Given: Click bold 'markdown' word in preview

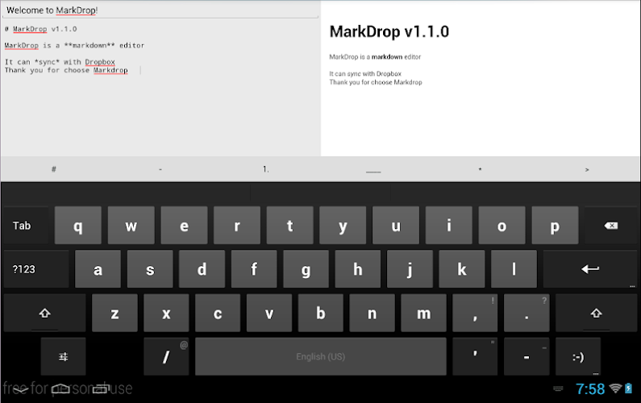Looking at the screenshot, I should pos(387,56).
